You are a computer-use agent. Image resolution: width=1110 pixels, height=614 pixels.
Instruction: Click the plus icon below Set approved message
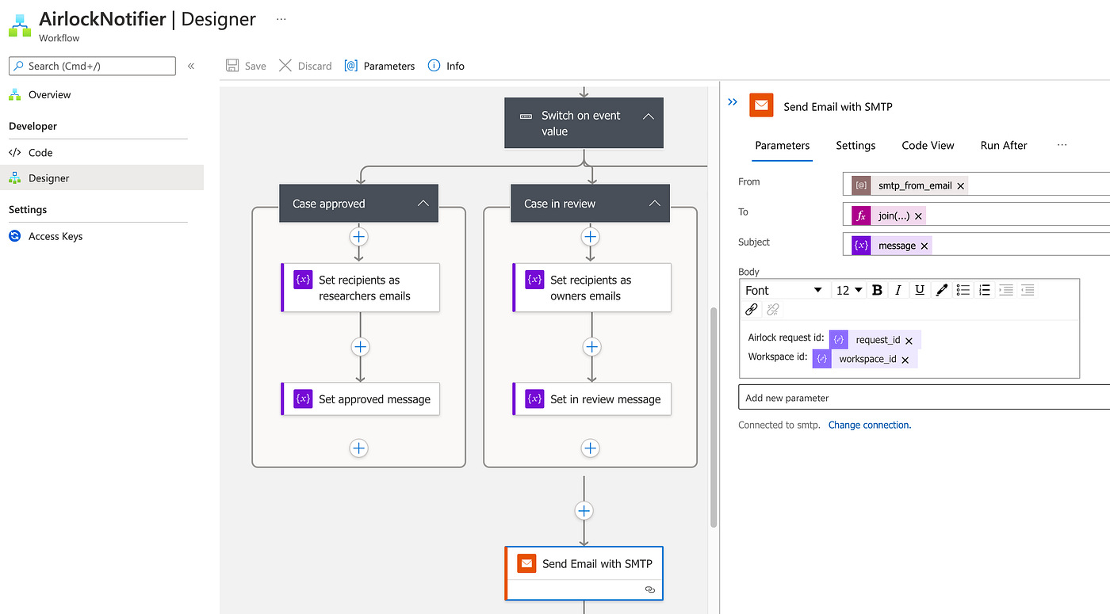[359, 448]
